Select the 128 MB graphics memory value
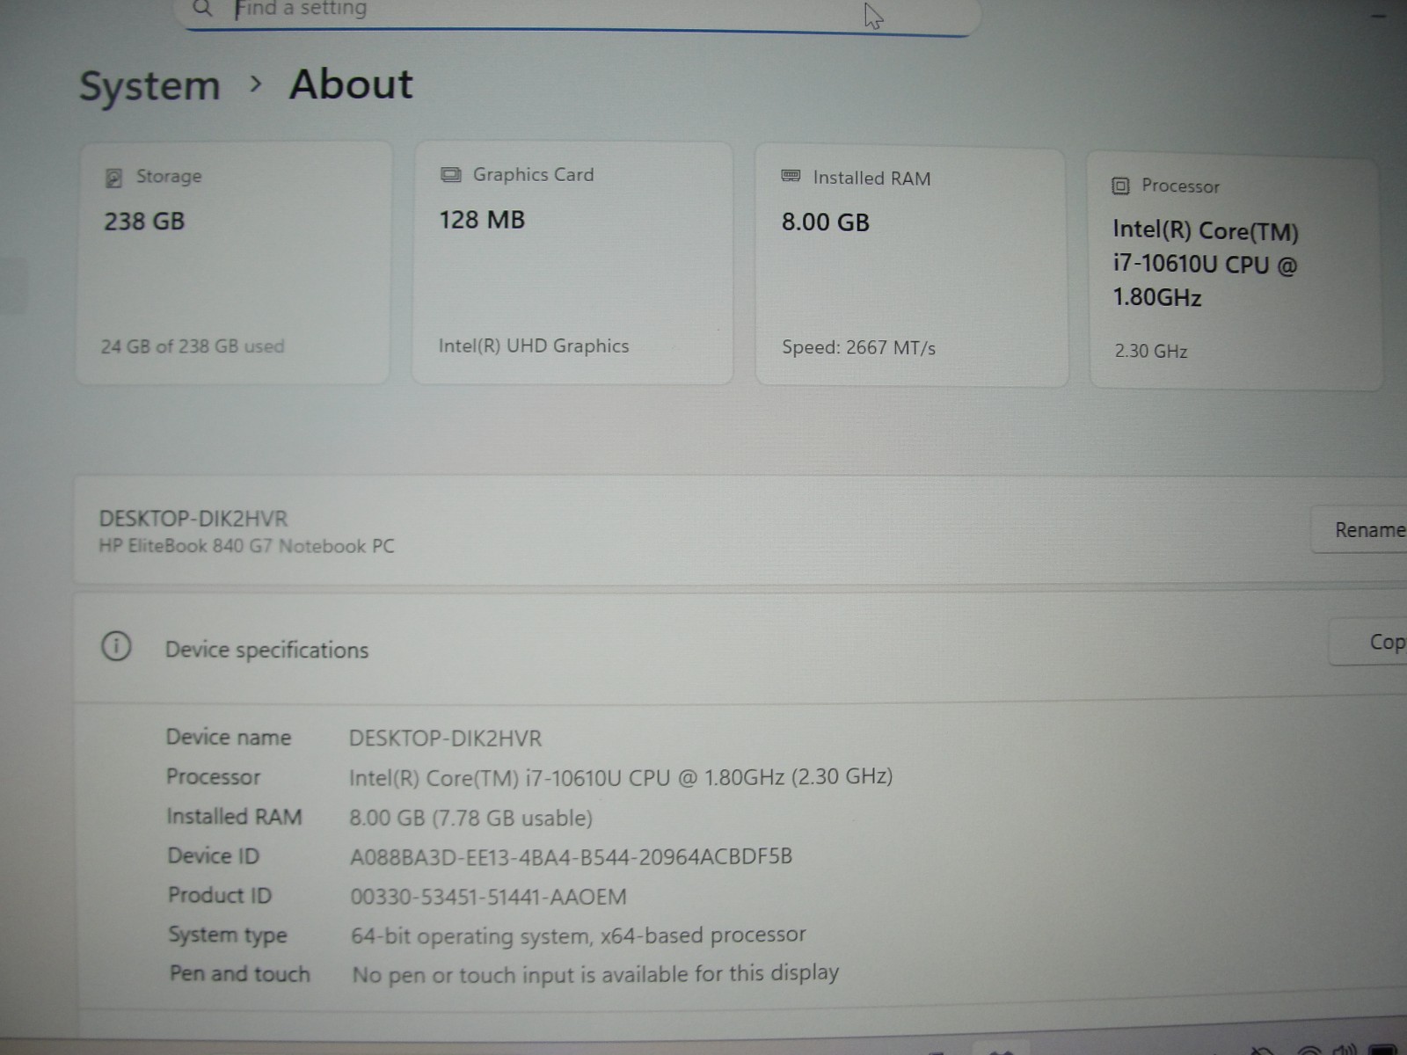This screenshot has width=1407, height=1055. click(482, 219)
